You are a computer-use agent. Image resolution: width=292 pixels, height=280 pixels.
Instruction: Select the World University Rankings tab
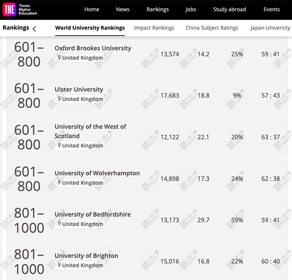coord(90,28)
